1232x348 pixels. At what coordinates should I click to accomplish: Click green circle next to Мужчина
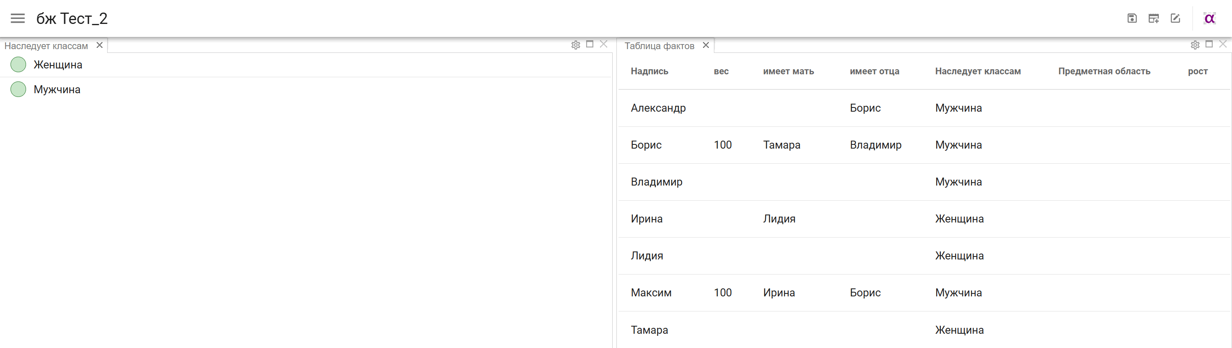pos(18,89)
